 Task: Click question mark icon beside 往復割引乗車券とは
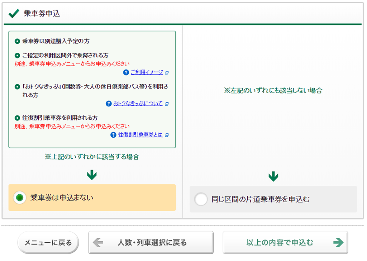[x=114, y=135]
